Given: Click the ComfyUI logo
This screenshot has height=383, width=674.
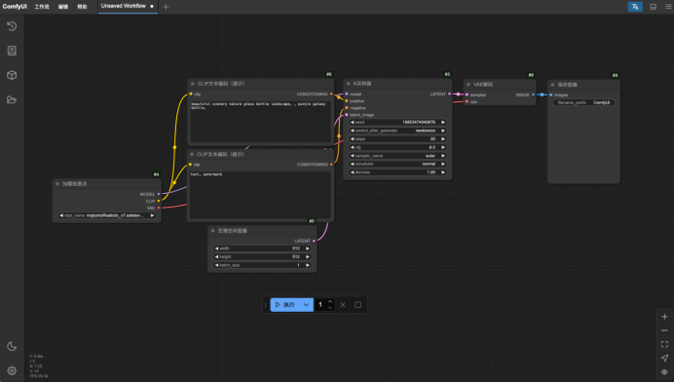Looking at the screenshot, I should 15,7.
